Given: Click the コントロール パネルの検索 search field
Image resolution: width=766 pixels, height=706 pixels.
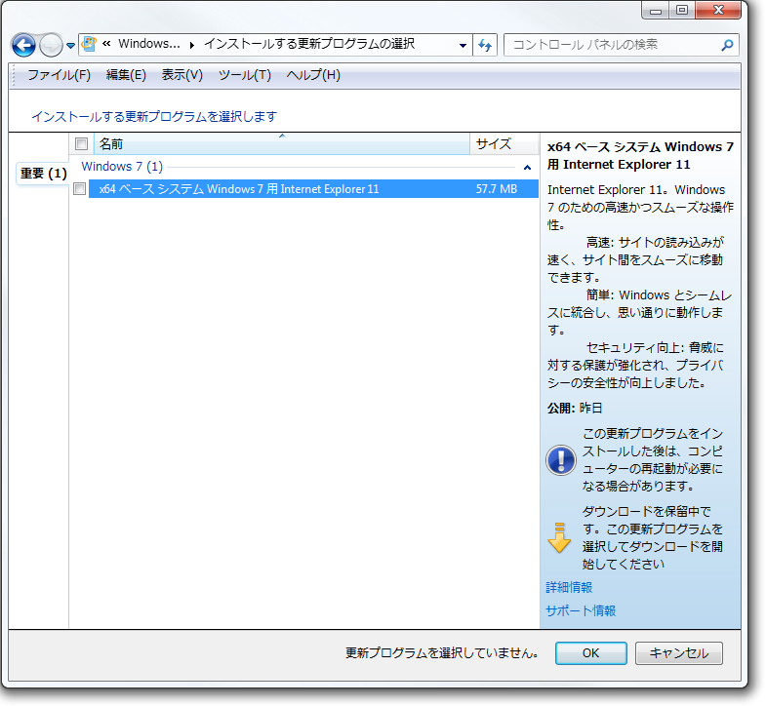Looking at the screenshot, I should point(613,45).
